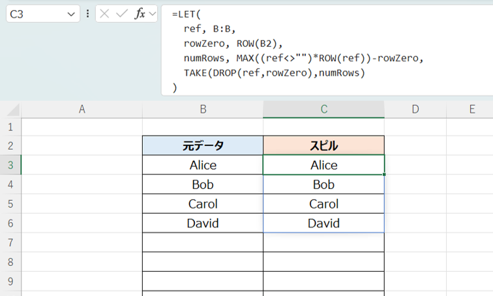
Task: Click the three-dot formula bar handle
Action: click(x=88, y=14)
